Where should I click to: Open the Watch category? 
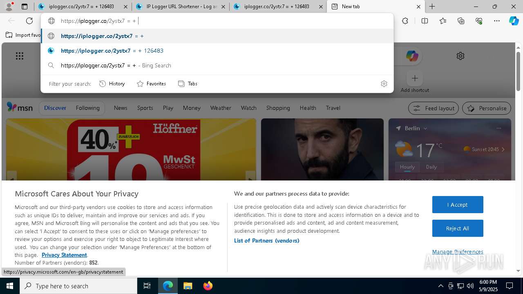(249, 108)
